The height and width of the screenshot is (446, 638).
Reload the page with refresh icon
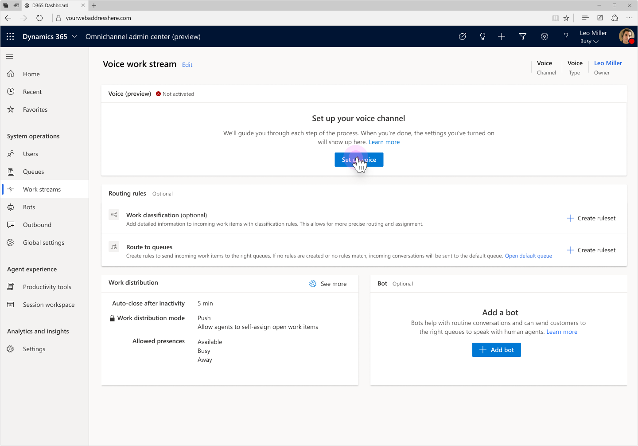39,18
